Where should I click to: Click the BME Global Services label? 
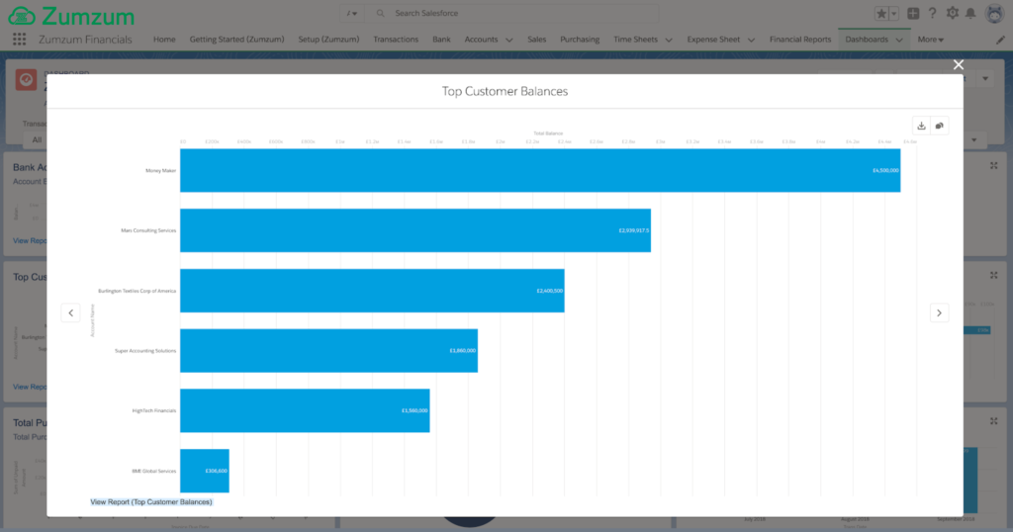(x=153, y=472)
